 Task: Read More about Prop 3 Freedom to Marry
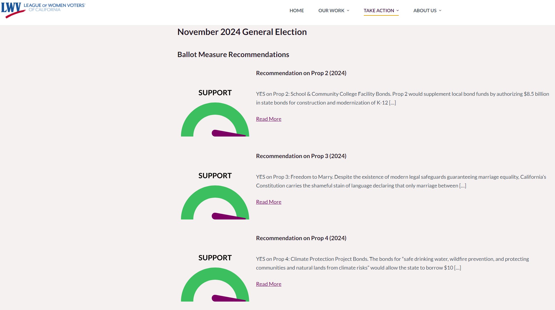[268, 202]
